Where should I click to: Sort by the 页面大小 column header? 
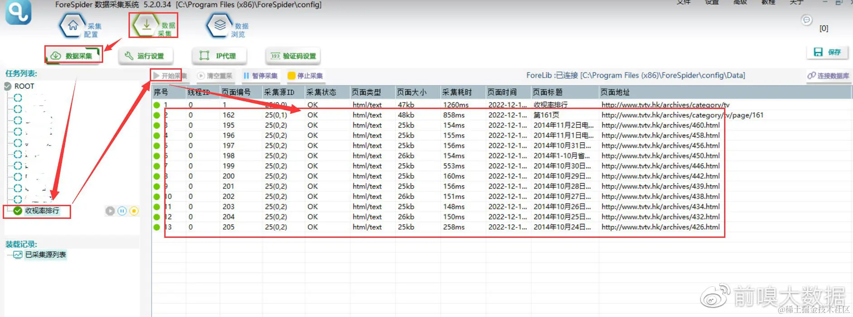point(418,92)
